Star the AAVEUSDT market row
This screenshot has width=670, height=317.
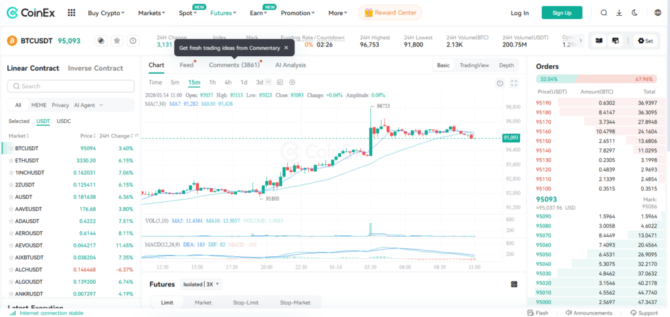(10, 209)
